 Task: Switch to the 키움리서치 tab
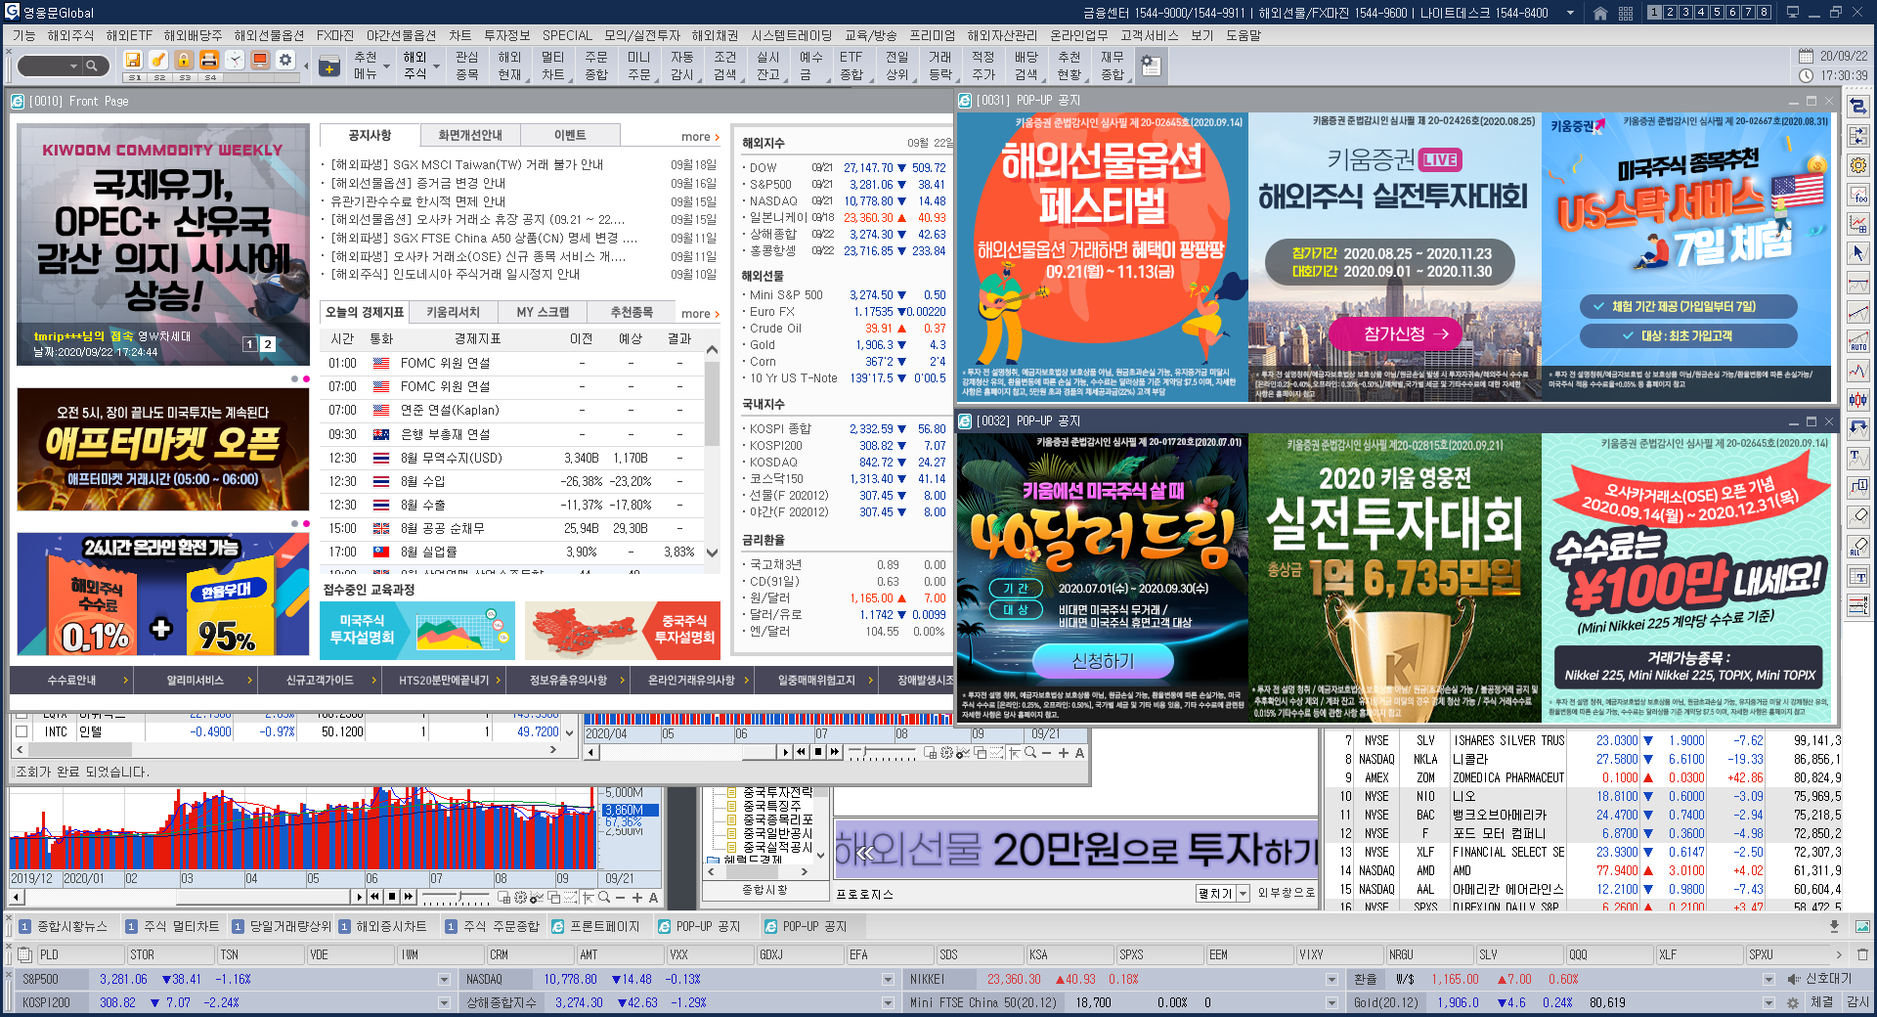point(454,312)
